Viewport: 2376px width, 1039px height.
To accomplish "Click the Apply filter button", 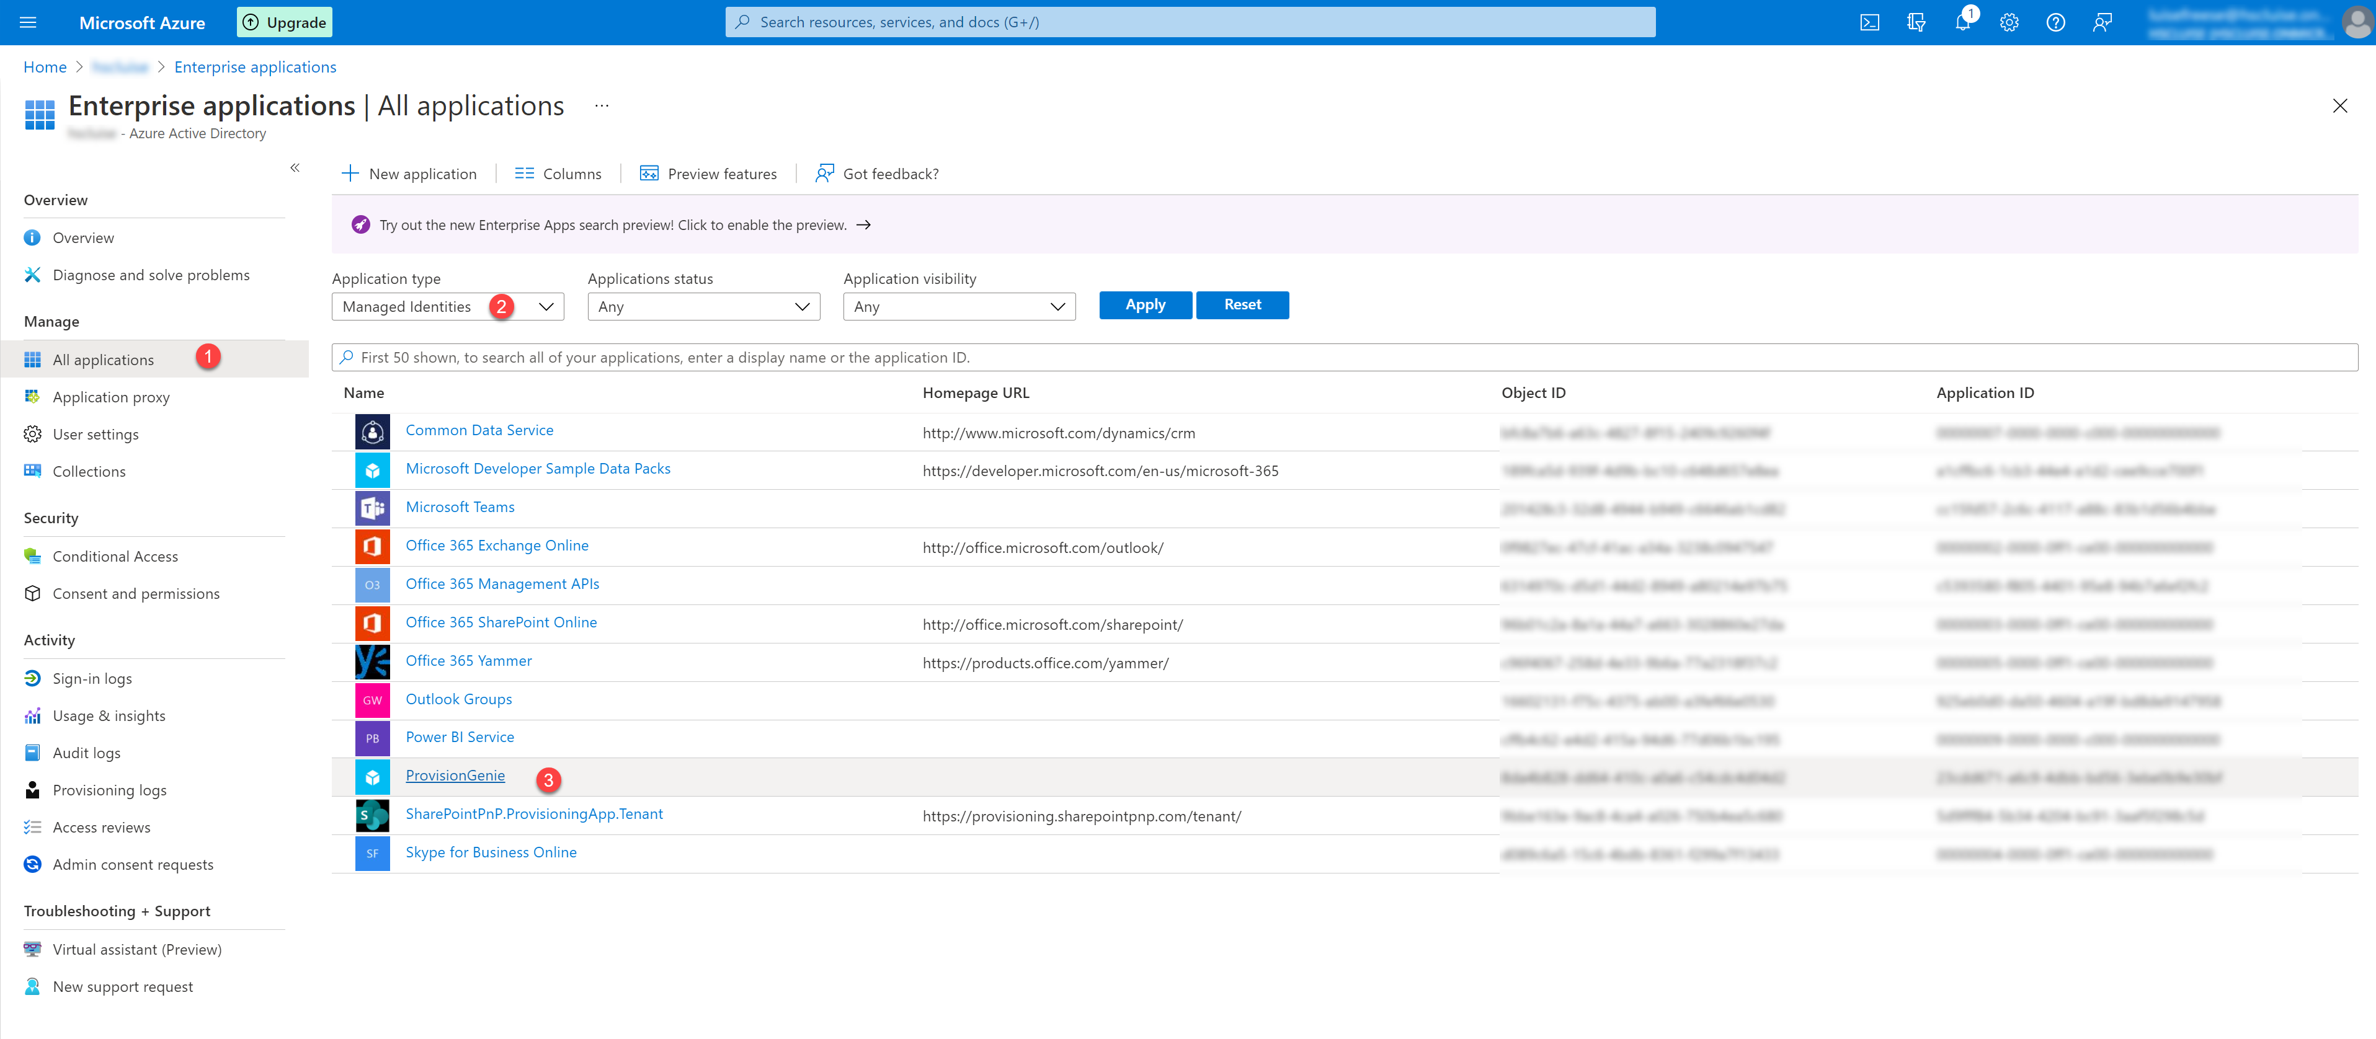I will (1144, 304).
